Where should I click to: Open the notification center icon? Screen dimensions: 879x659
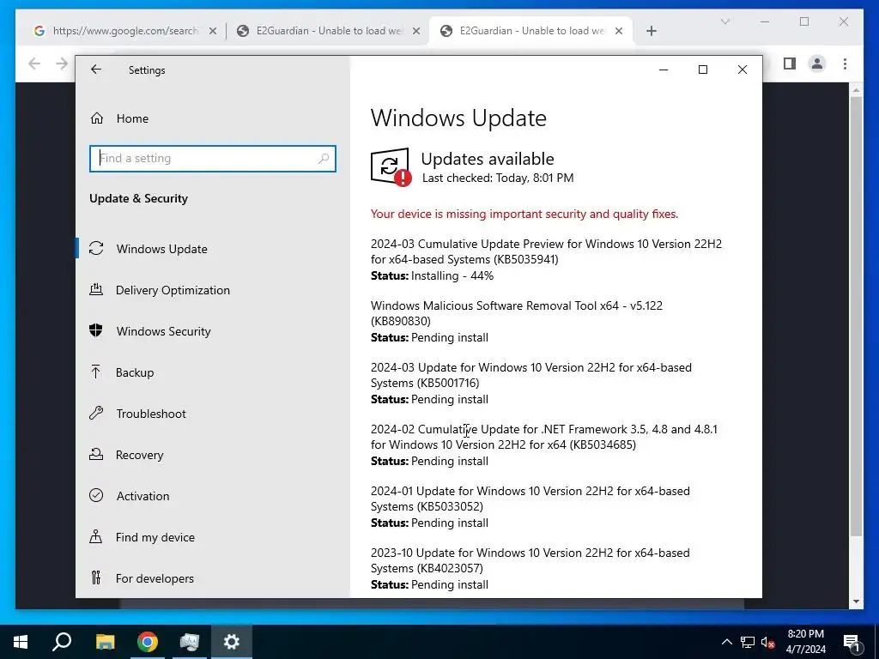(852, 643)
